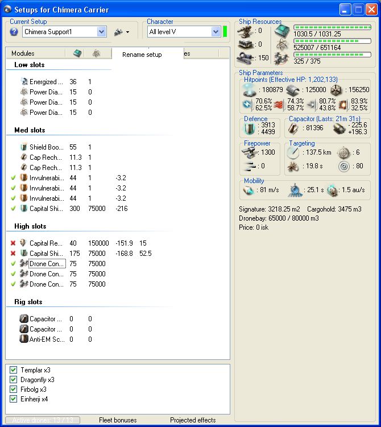Uncheck the Dragonfly x3 drone checkbox
Image resolution: width=381 pixels, height=427 pixels.
[x=13, y=379]
